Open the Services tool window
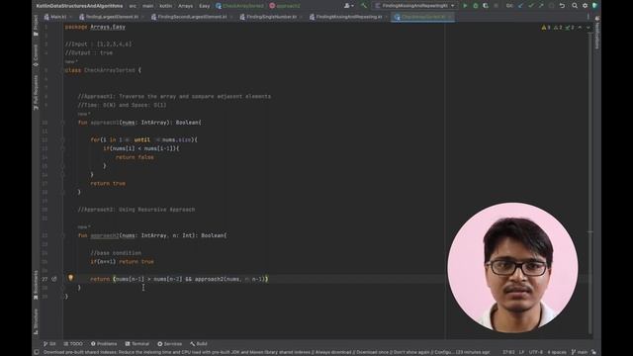Screen dimensions: 633x356 tap(169, 344)
